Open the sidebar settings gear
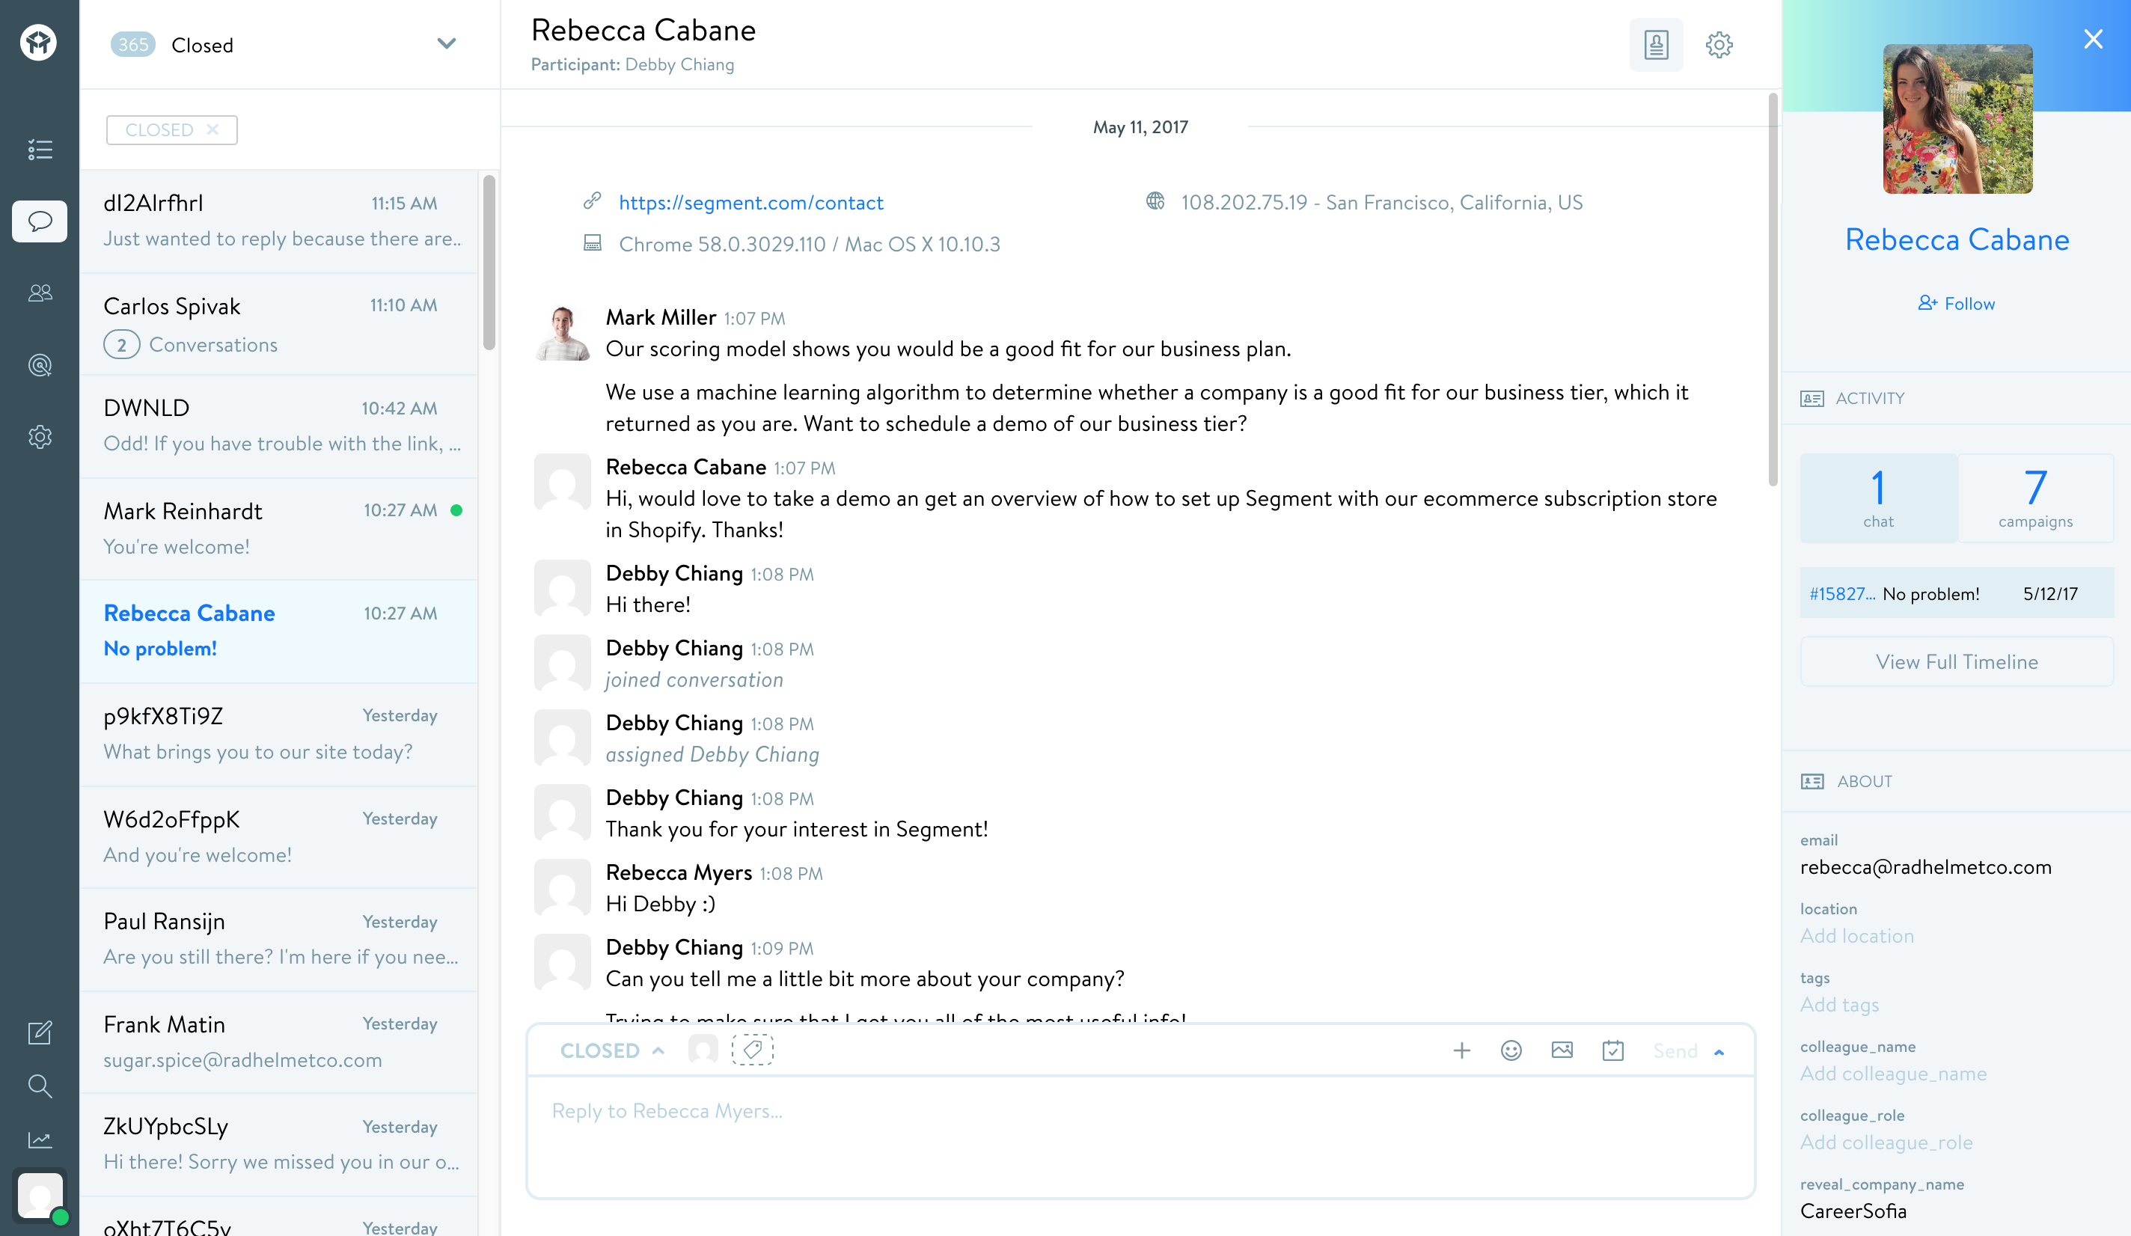The height and width of the screenshot is (1236, 2131). point(40,437)
